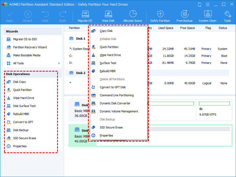Select the C: partition row in list
The image size is (236, 177).
71,56
